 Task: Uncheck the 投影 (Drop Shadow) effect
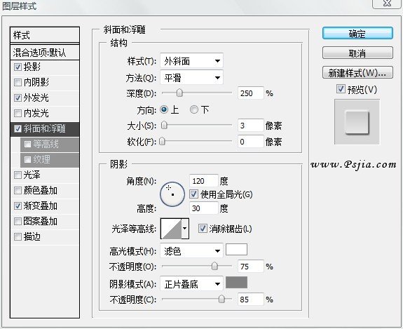[18, 67]
